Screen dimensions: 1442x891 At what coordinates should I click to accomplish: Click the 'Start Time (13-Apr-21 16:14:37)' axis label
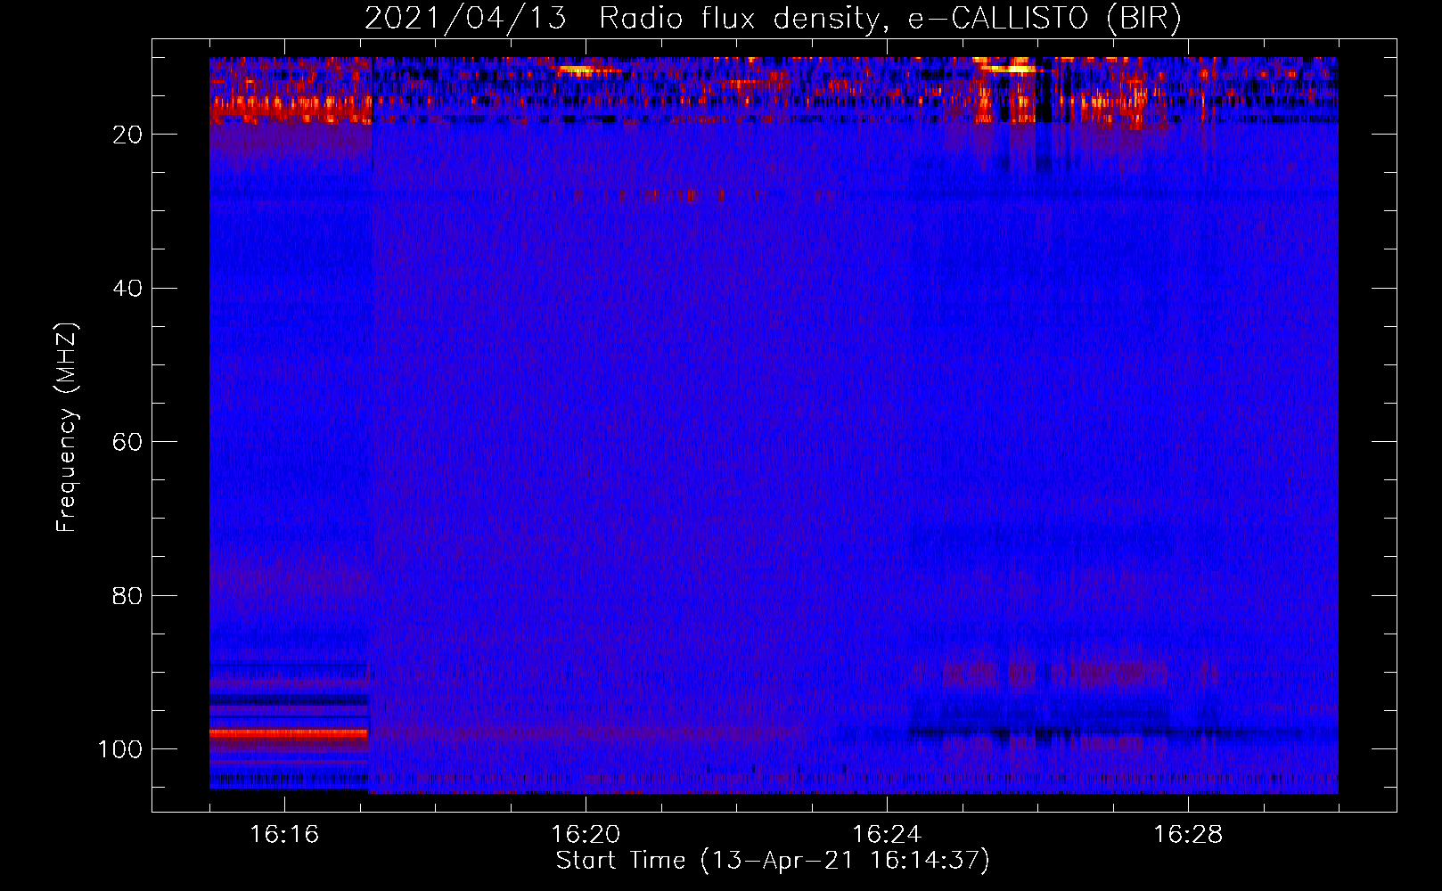click(x=773, y=861)
